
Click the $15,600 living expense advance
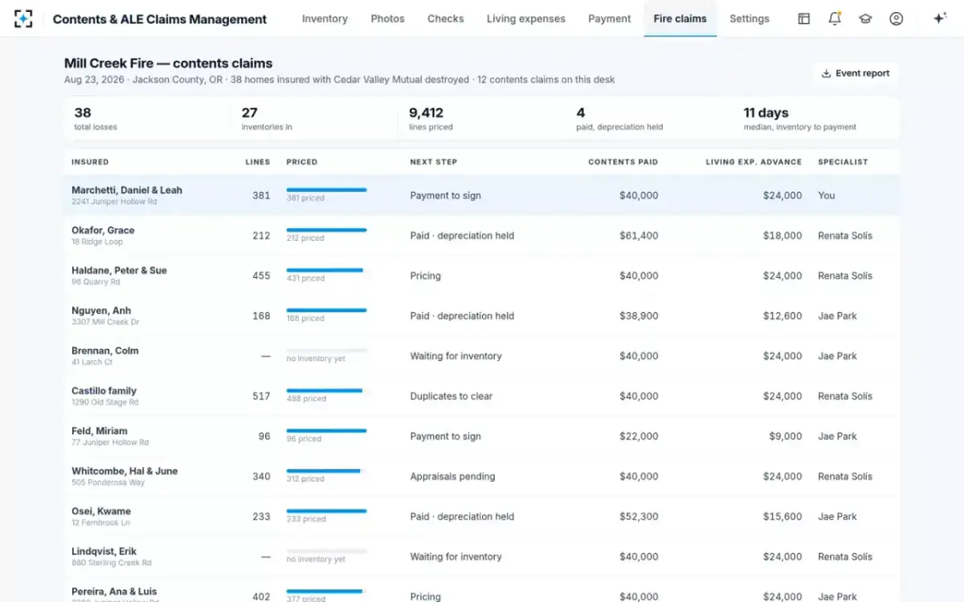[782, 517]
